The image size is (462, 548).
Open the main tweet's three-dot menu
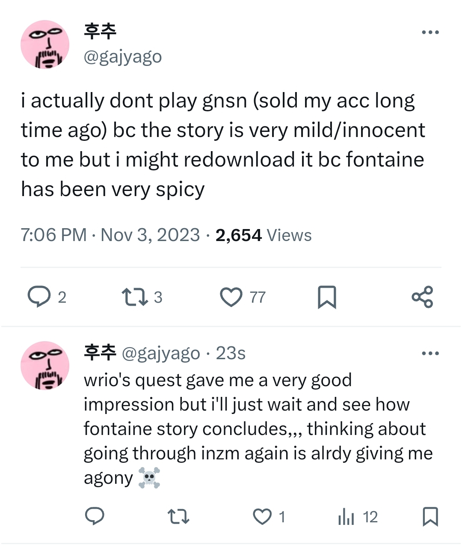(x=430, y=33)
